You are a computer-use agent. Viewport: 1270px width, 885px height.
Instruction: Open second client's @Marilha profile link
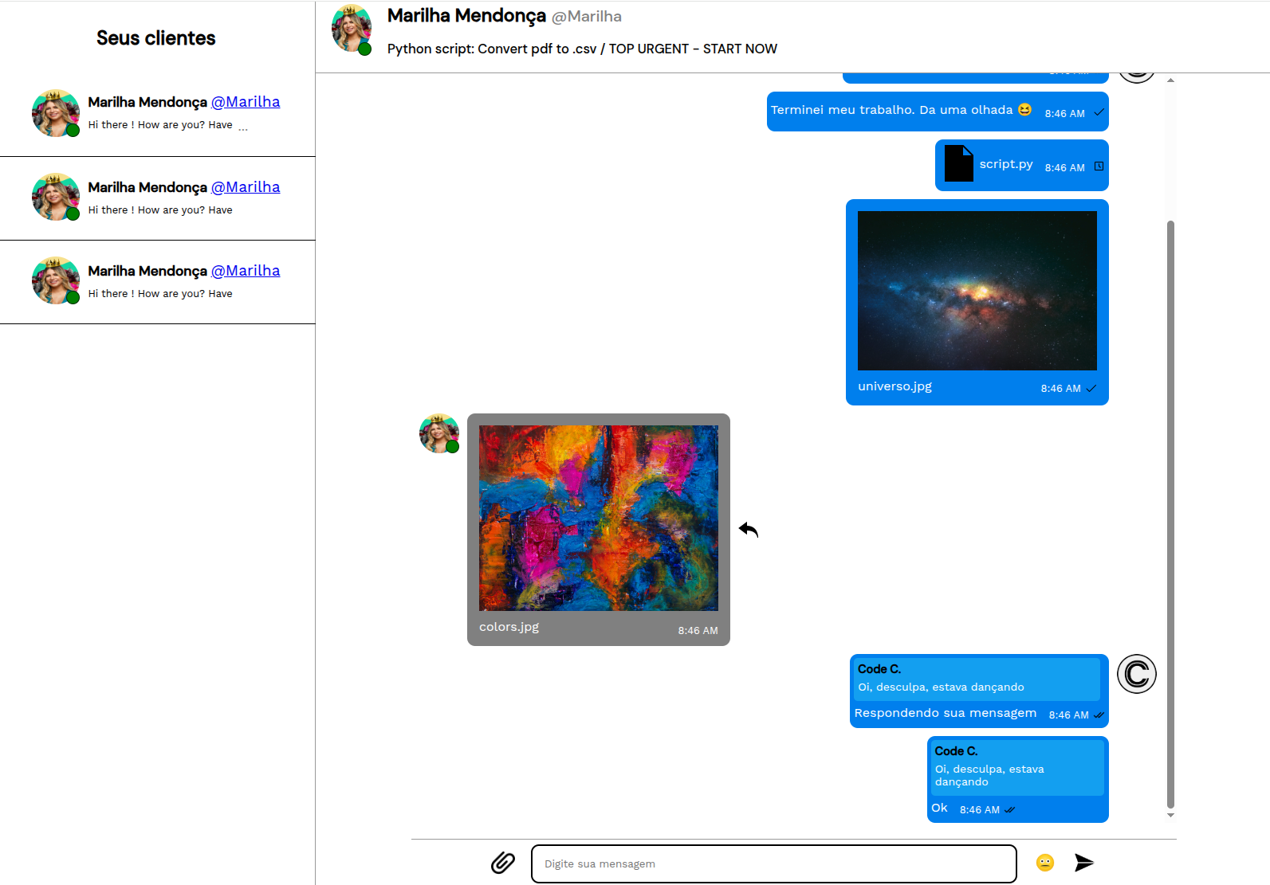tap(246, 187)
